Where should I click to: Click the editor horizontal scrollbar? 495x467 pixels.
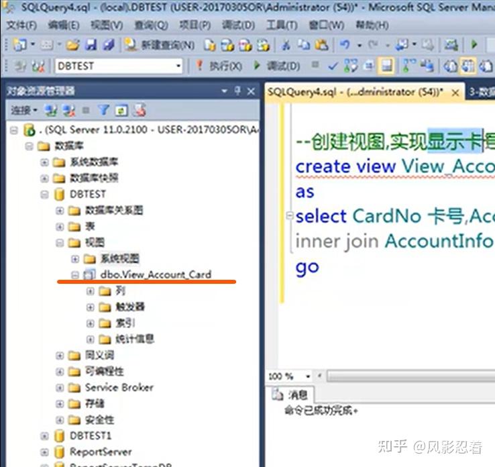410,376
